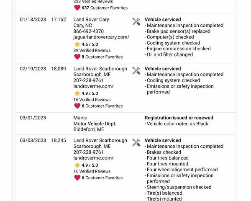
Task: Click heart icon in 03/03/2023 Scarborough entry
Action: 77,178
